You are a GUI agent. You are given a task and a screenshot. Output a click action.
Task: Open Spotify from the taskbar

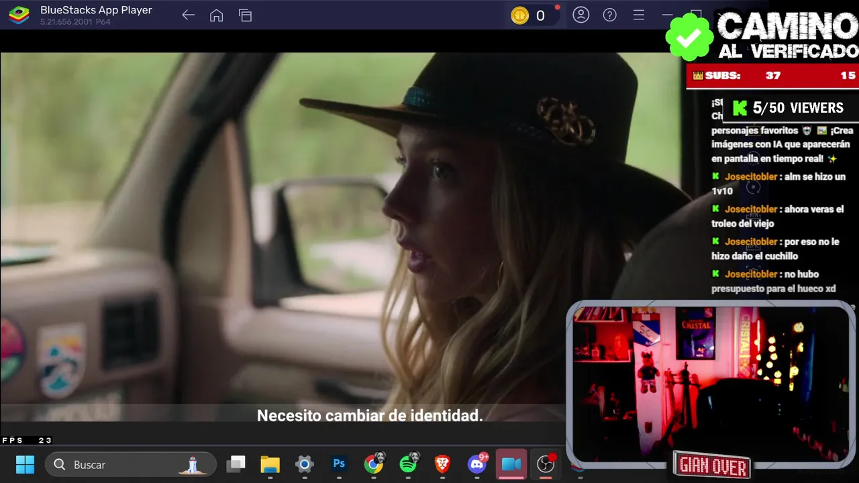408,464
